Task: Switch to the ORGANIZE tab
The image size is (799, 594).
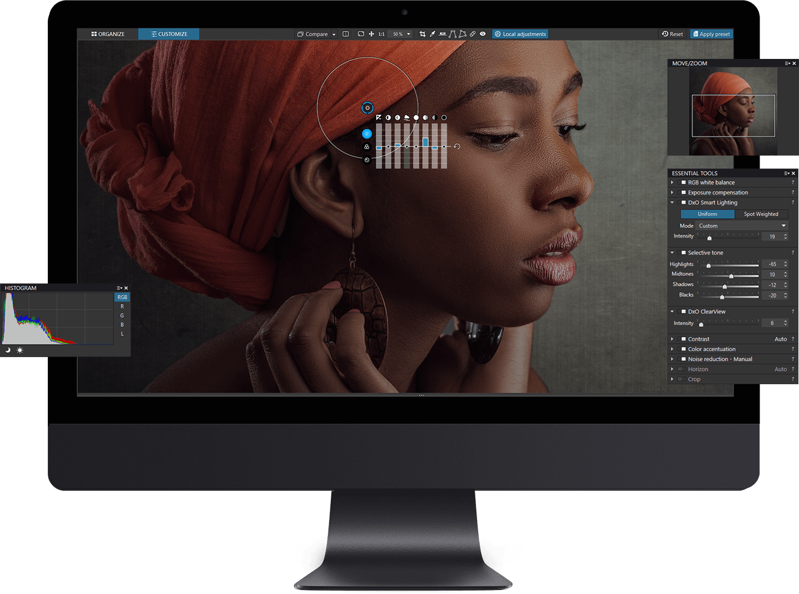Action: point(108,34)
